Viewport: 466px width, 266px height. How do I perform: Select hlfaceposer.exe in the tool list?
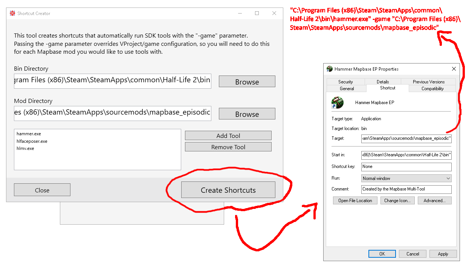tap(32, 141)
